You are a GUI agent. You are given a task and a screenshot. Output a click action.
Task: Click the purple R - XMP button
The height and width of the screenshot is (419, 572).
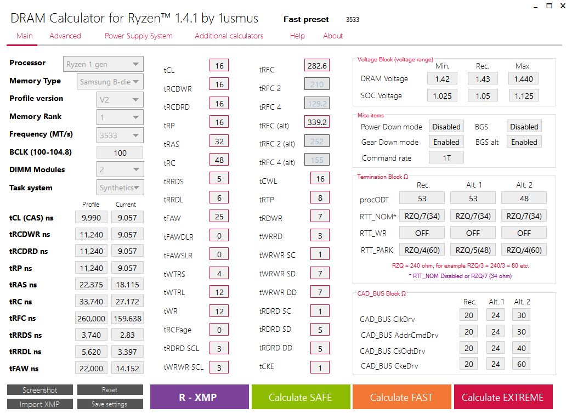(200, 397)
